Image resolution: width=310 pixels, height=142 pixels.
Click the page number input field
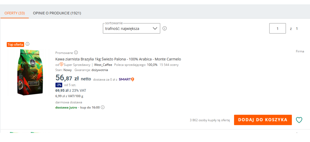[x=277, y=28]
